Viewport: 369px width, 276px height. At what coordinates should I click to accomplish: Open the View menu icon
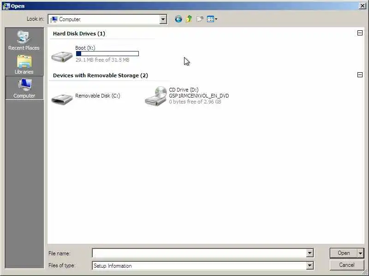pyautogui.click(x=212, y=19)
